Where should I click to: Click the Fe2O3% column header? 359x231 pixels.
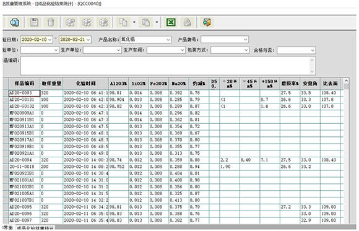click(158, 84)
